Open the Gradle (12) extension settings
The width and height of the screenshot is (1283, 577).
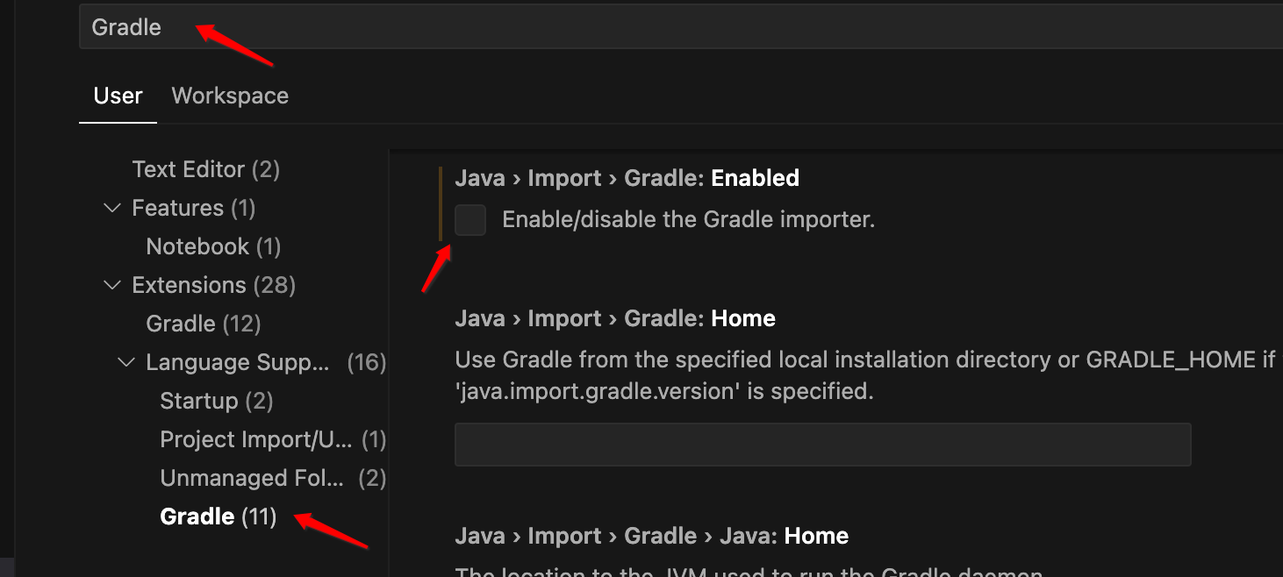click(204, 324)
